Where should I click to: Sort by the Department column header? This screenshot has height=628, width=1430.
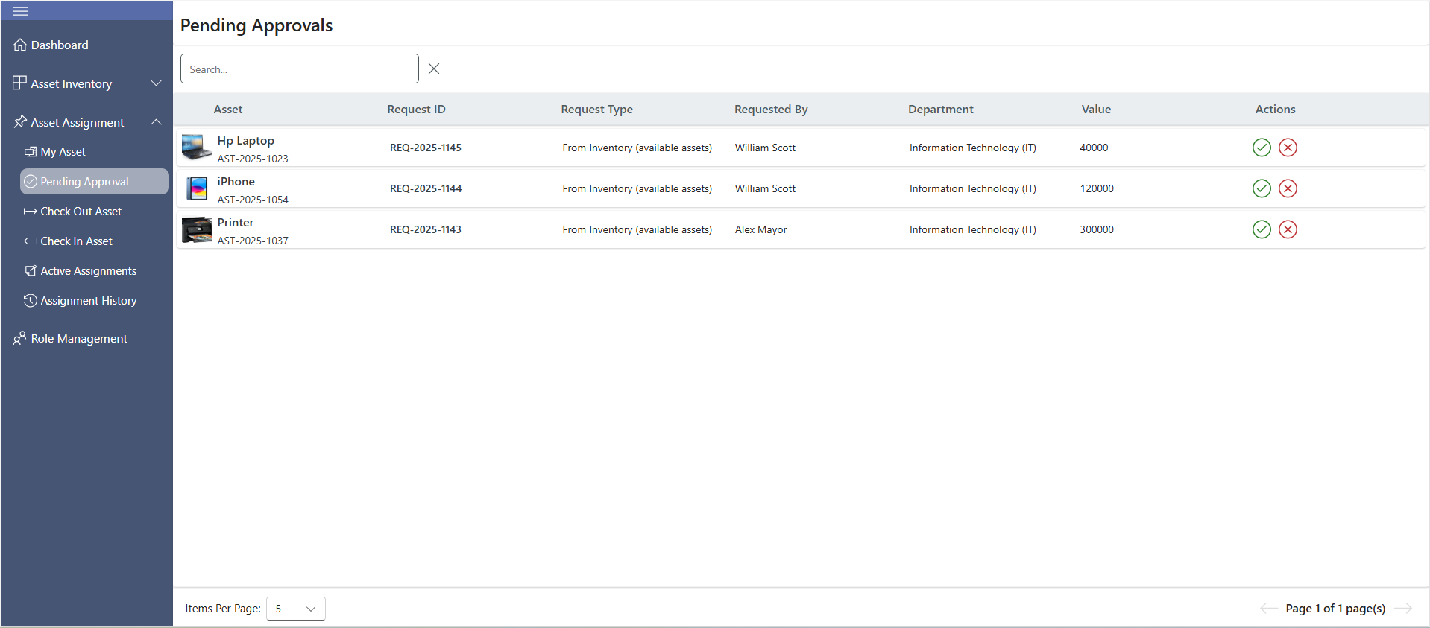point(941,110)
